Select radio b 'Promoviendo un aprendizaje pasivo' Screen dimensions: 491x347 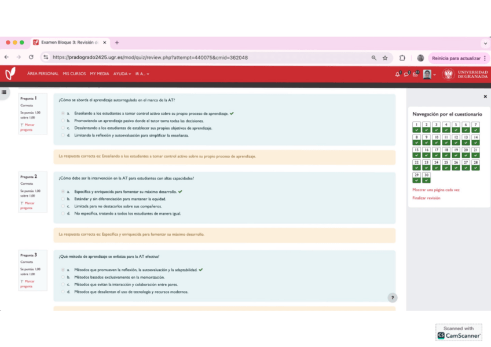coord(63,120)
